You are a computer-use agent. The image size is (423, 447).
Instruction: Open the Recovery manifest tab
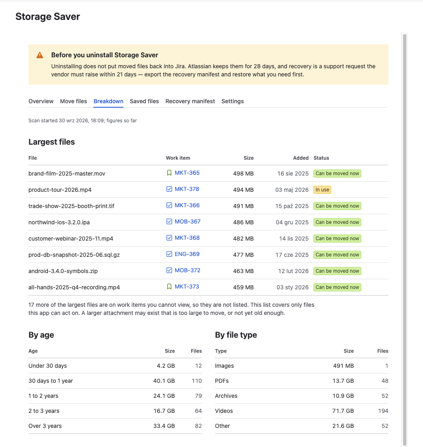(190, 101)
